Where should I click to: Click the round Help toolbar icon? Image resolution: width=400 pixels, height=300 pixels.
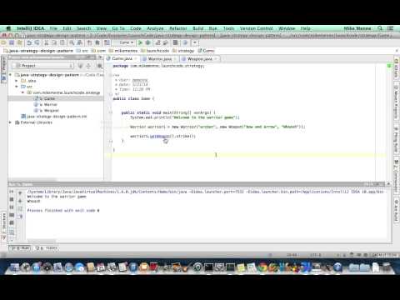coord(185,42)
